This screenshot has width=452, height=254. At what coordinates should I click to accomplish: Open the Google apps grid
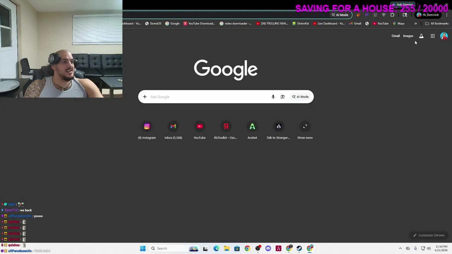click(433, 36)
